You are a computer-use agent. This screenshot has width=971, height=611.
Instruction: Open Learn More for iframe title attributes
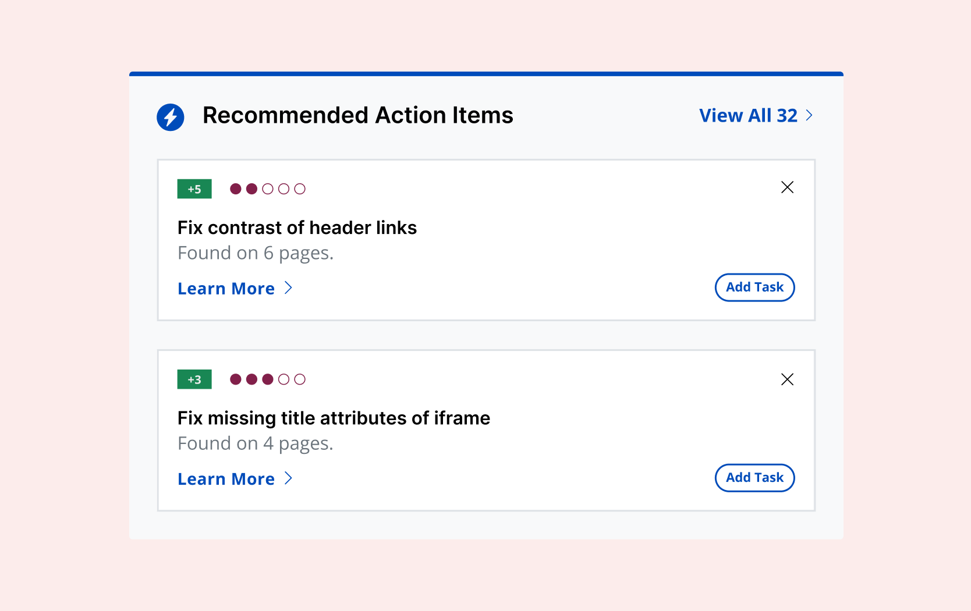pos(226,479)
